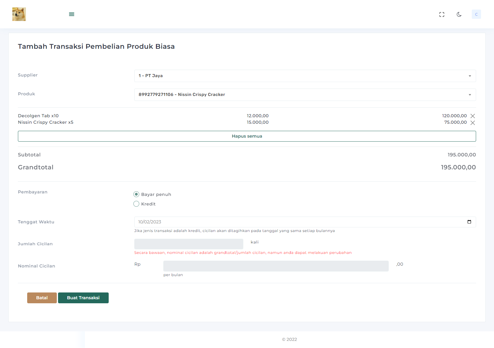Click Hapus semua button
The height and width of the screenshot is (348, 494).
(x=247, y=136)
